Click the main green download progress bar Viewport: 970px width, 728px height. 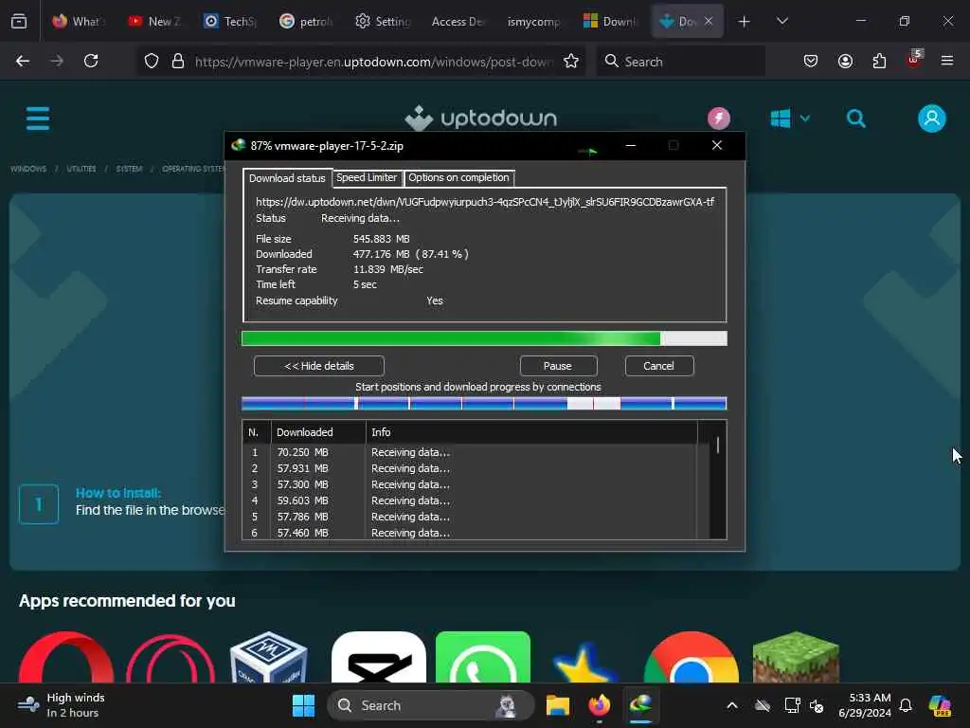pos(484,338)
